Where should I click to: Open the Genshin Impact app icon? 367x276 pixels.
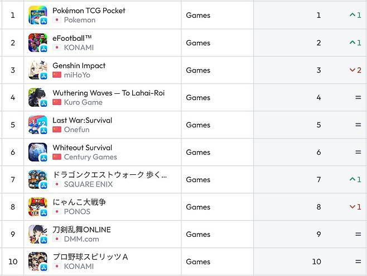[37, 70]
